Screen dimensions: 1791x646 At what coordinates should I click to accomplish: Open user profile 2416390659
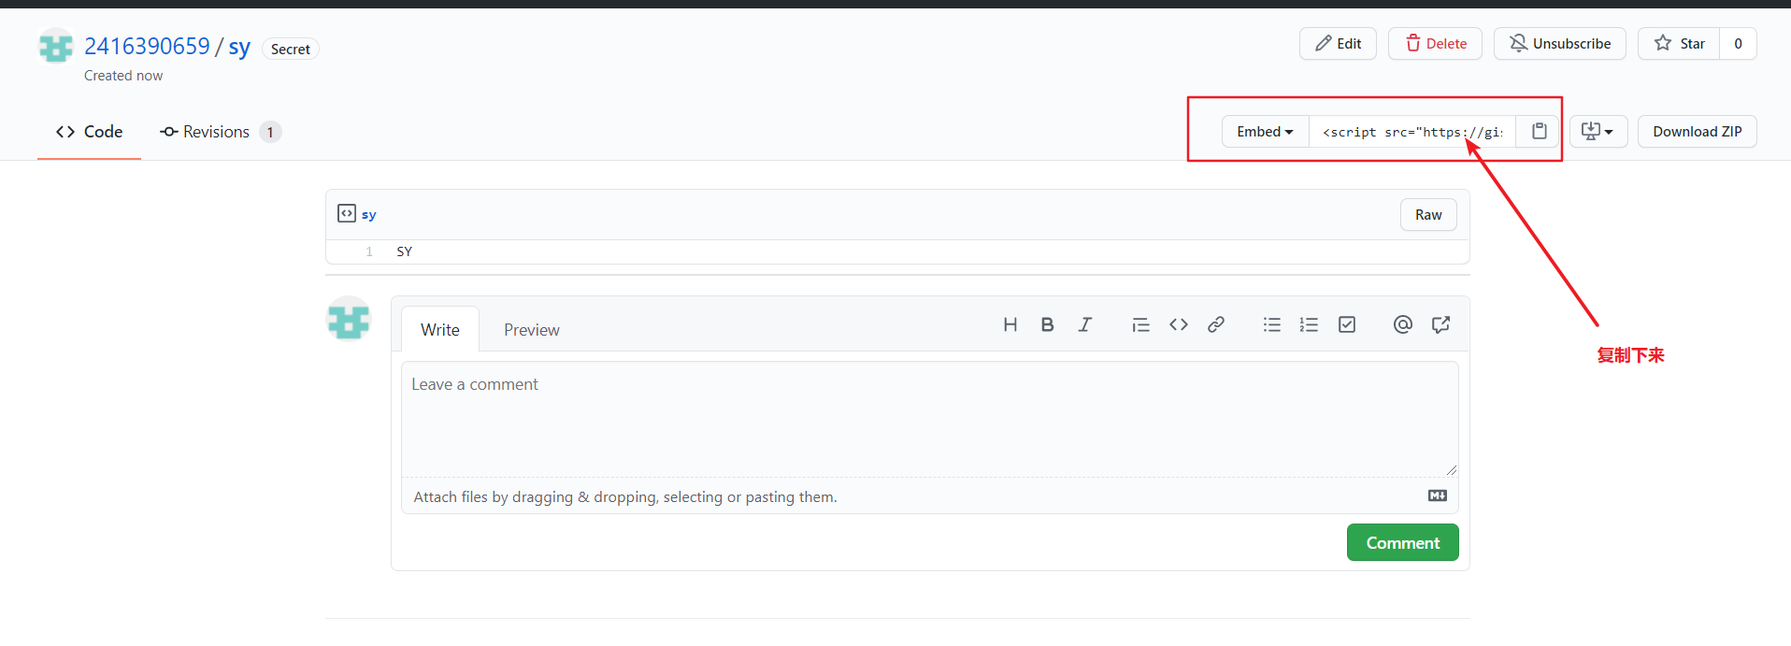click(x=147, y=46)
